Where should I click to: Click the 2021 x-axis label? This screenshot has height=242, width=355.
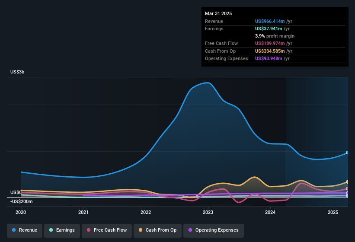(83, 212)
